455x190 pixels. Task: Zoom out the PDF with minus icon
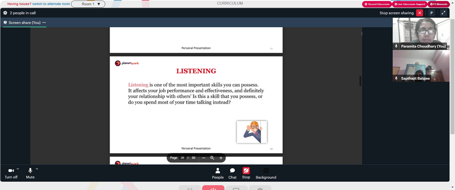(204, 158)
